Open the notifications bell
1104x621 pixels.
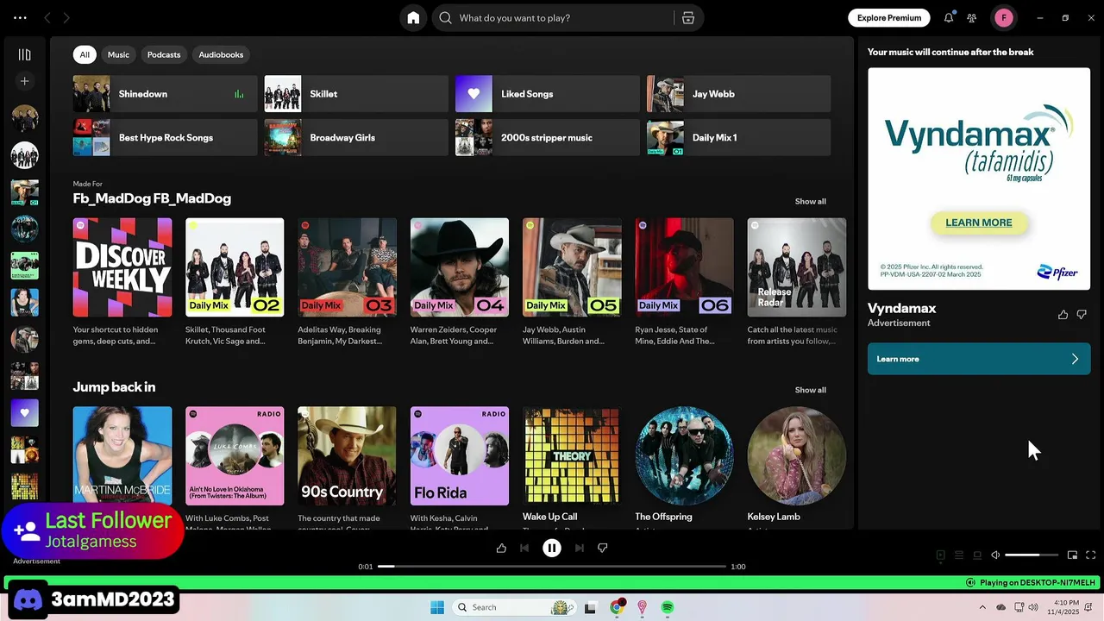(949, 17)
